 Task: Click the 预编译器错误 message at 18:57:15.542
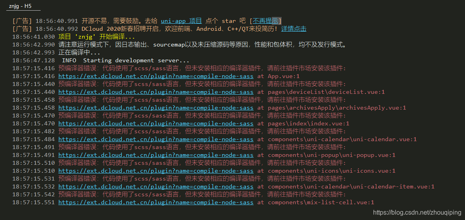(x=202, y=194)
